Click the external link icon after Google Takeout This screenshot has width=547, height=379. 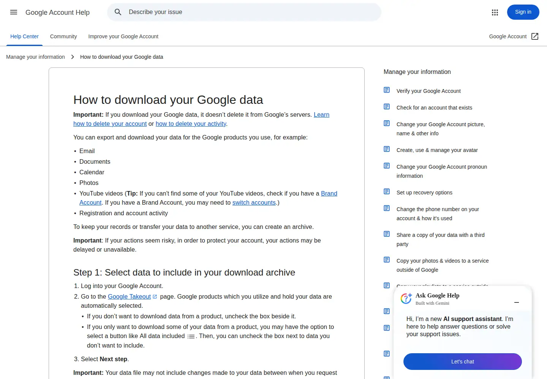tap(155, 297)
